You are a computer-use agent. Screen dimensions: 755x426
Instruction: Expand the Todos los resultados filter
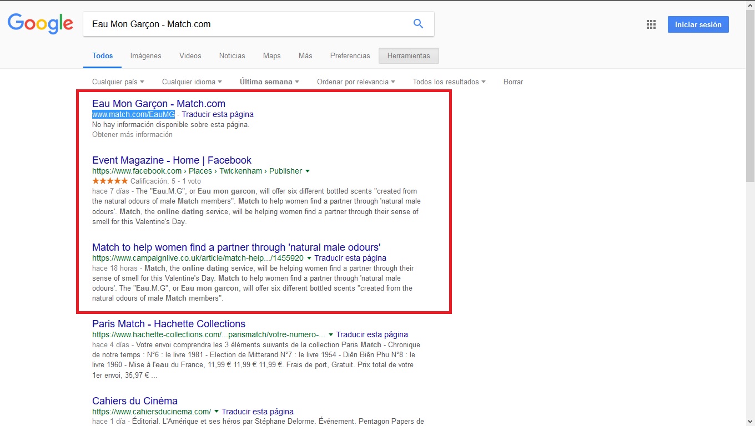449,82
